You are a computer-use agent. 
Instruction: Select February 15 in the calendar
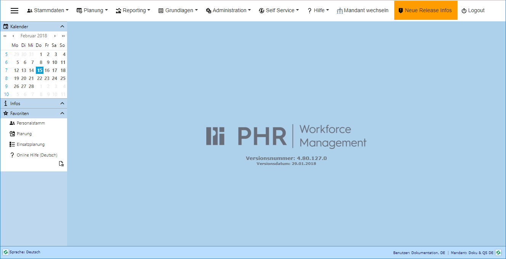40,70
